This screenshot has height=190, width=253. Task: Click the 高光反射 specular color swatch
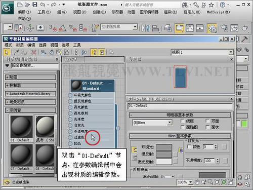click(164, 162)
